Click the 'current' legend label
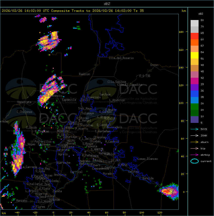214x216 pixels. point(206,161)
